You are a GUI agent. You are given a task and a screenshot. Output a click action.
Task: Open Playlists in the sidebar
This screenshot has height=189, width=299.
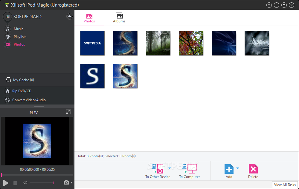pyautogui.click(x=20, y=37)
